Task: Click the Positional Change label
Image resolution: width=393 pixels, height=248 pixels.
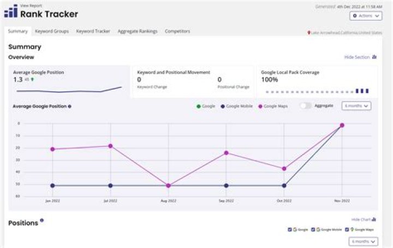Action: point(234,87)
